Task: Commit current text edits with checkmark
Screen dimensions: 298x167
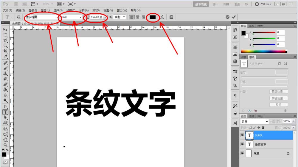Action: coord(234,17)
